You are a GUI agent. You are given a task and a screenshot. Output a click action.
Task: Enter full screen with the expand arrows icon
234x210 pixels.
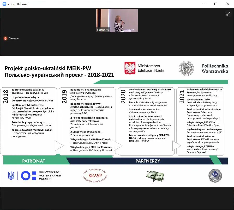click(228, 14)
